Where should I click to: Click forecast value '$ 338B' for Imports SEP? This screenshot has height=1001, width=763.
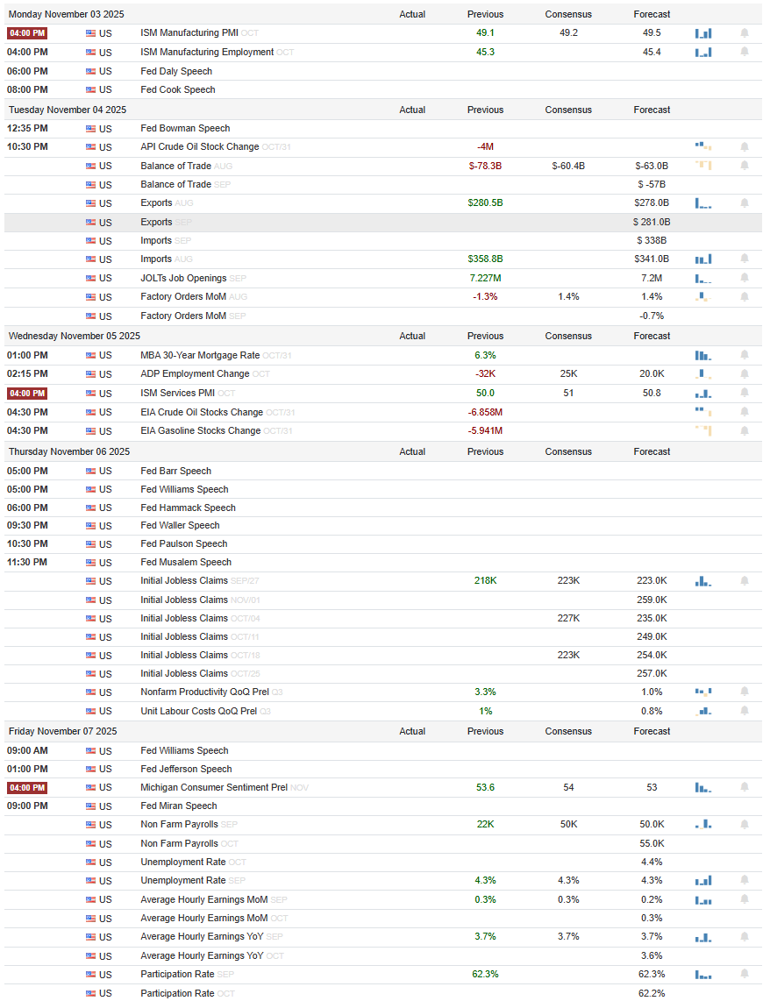point(652,241)
